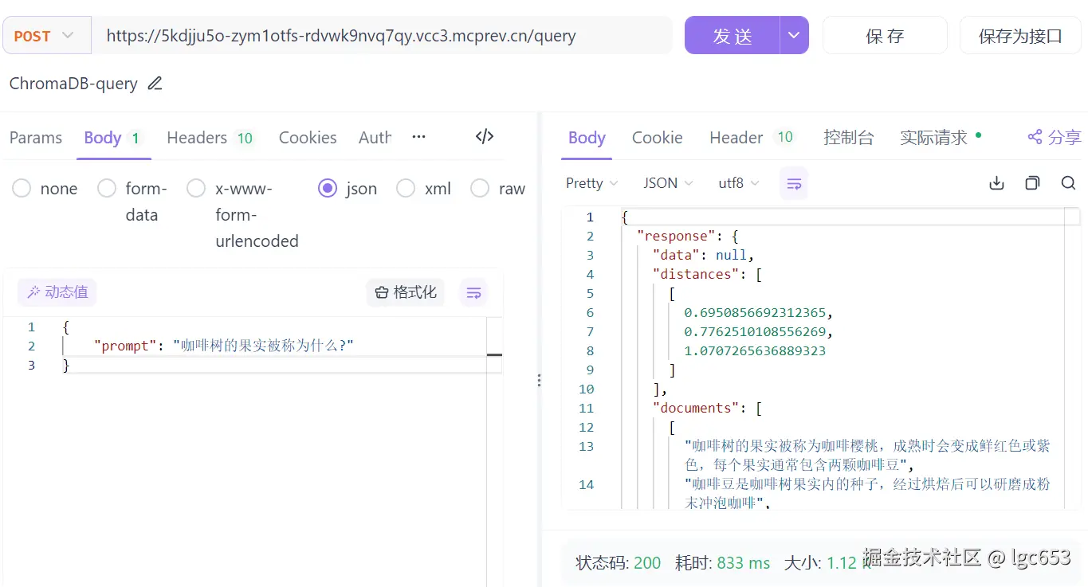This screenshot has height=587, width=1088.
Task: Switch to the Params tab
Action: point(36,138)
